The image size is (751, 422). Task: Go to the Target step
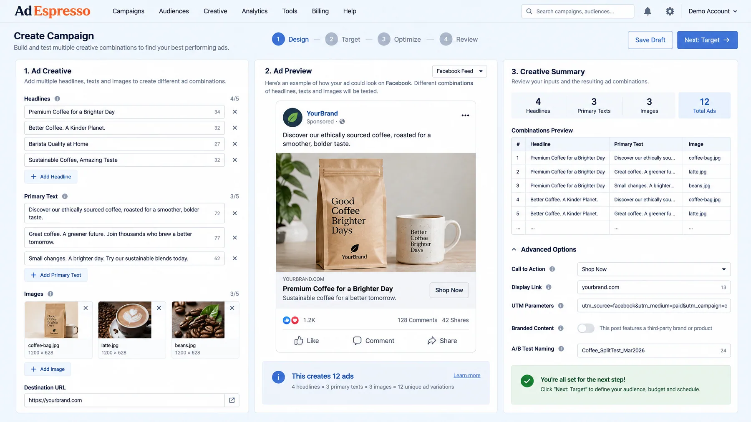click(x=343, y=39)
